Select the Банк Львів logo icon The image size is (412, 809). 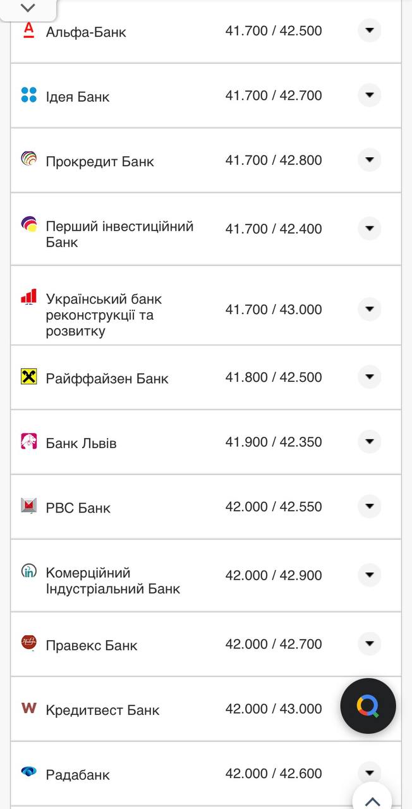tap(28, 442)
